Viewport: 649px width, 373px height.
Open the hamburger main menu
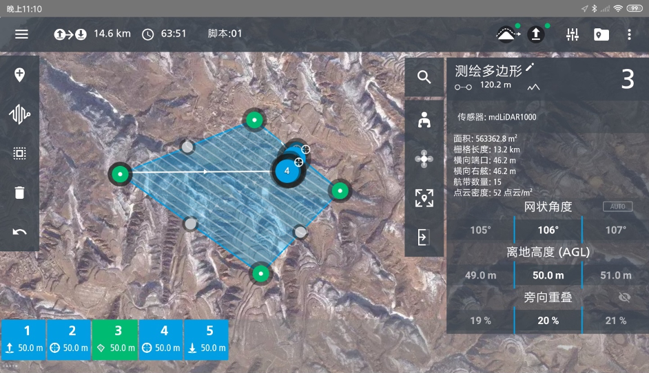(21, 34)
